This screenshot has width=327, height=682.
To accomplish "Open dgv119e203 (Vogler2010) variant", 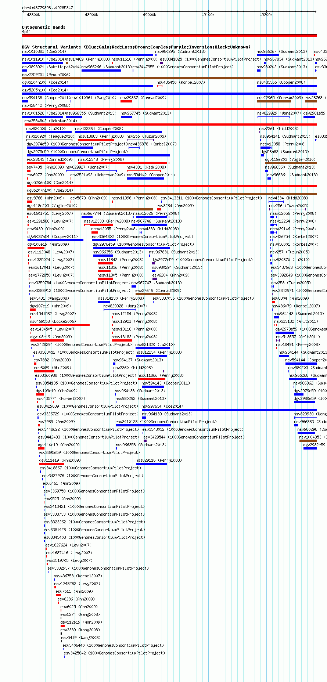I will 290,159.
